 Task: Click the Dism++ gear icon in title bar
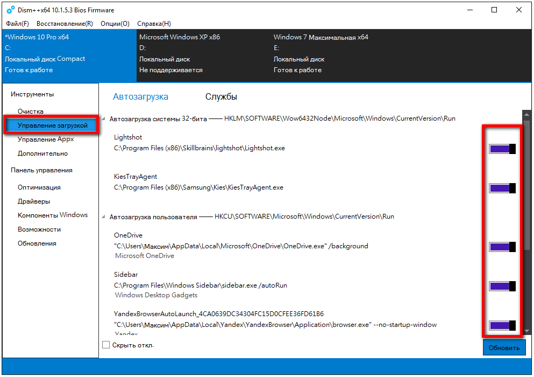(10, 10)
